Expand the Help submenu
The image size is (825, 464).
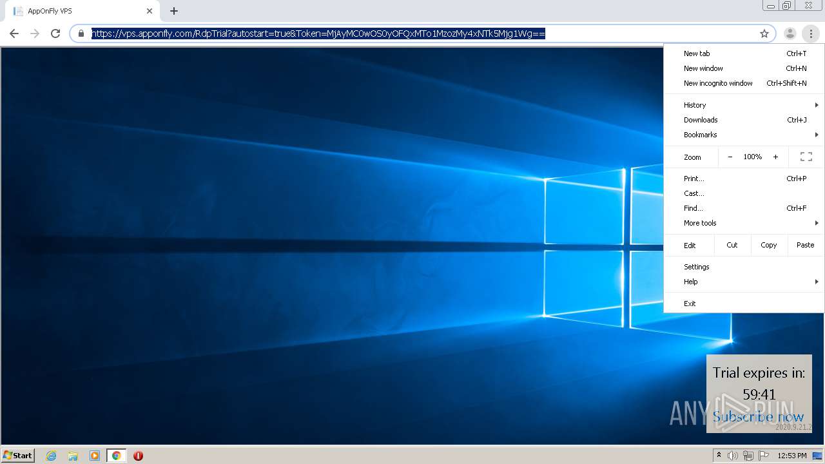tap(744, 282)
